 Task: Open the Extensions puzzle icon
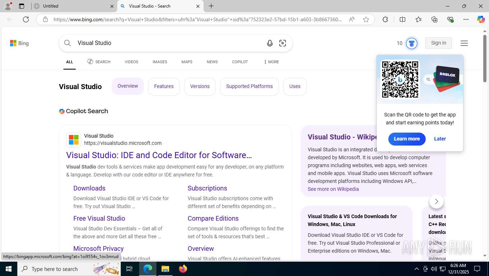[x=385, y=19]
